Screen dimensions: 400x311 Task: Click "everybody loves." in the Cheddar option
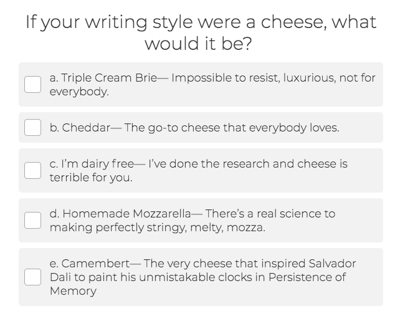coord(294,128)
